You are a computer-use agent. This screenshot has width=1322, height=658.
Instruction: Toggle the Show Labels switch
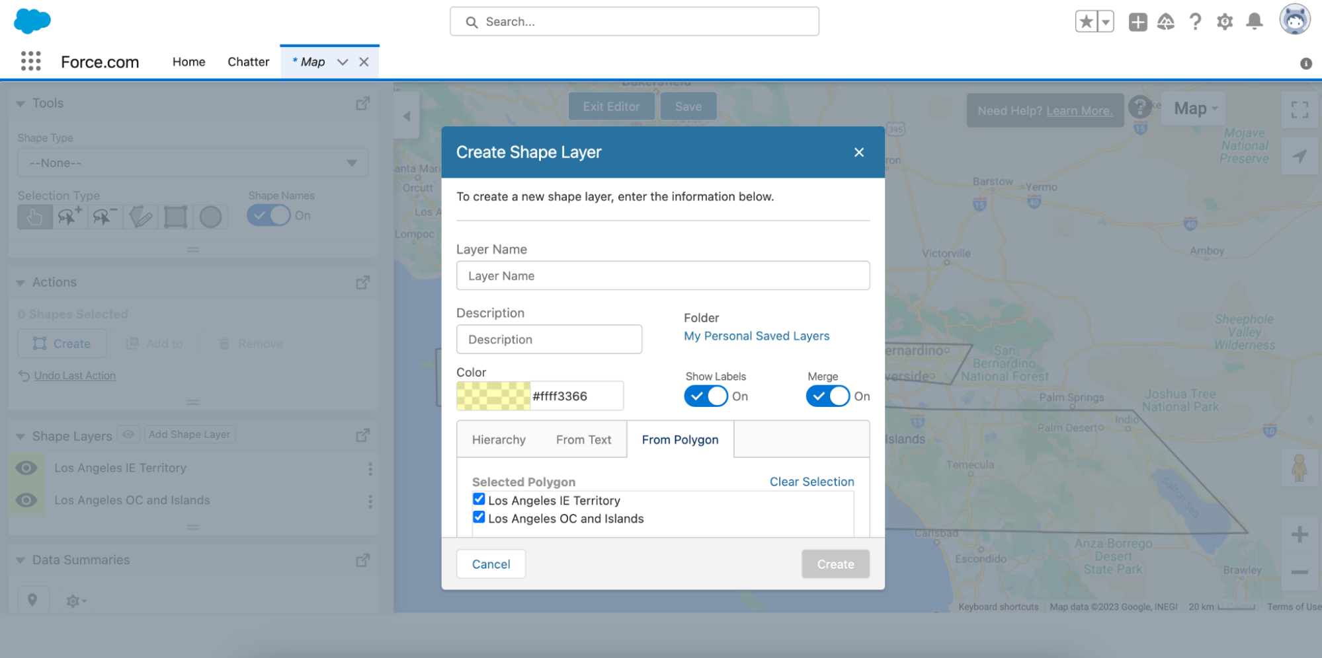pos(706,396)
